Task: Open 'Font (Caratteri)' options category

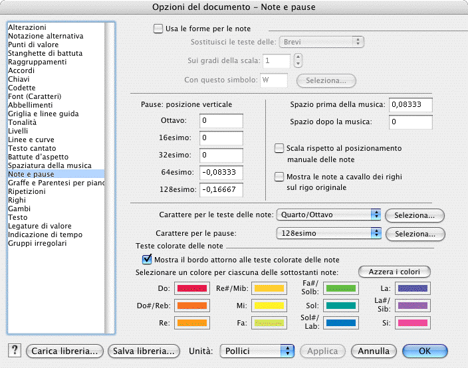Action: [35, 96]
